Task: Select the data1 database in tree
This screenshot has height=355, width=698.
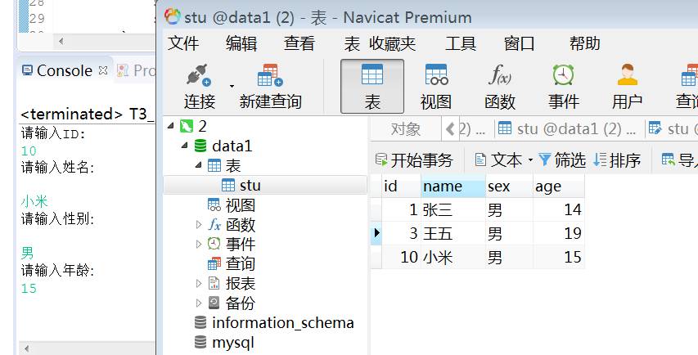Action: coord(232,146)
